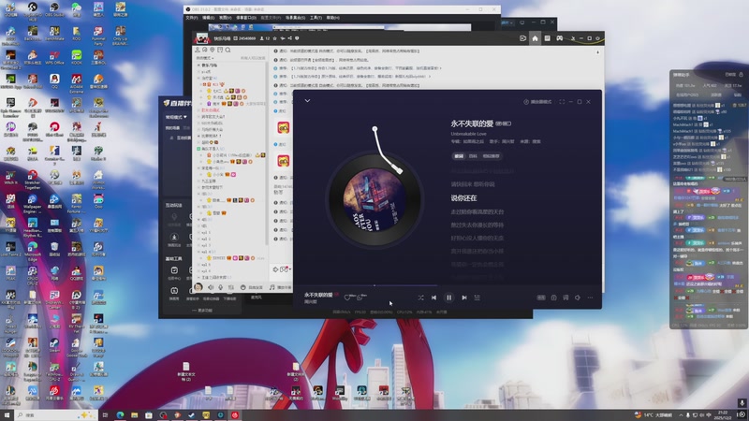Skip to next track in music player
This screenshot has height=421, width=749.
[464, 298]
